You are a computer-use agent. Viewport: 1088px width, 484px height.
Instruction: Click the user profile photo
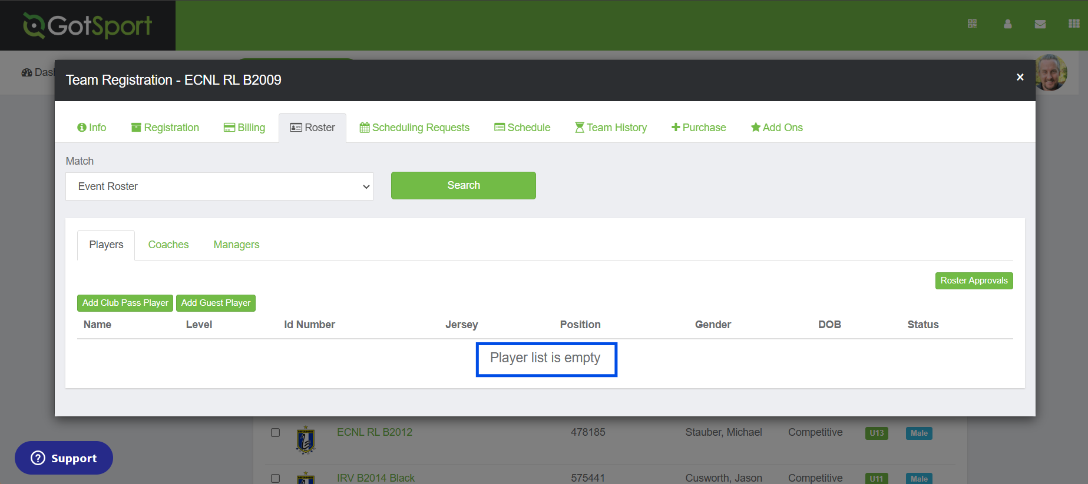point(1051,73)
